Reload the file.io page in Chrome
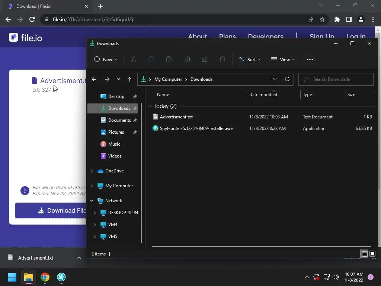The width and height of the screenshot is (381, 286). tap(32, 19)
